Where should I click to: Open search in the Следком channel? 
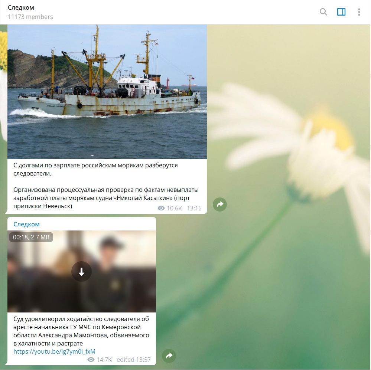click(x=323, y=12)
